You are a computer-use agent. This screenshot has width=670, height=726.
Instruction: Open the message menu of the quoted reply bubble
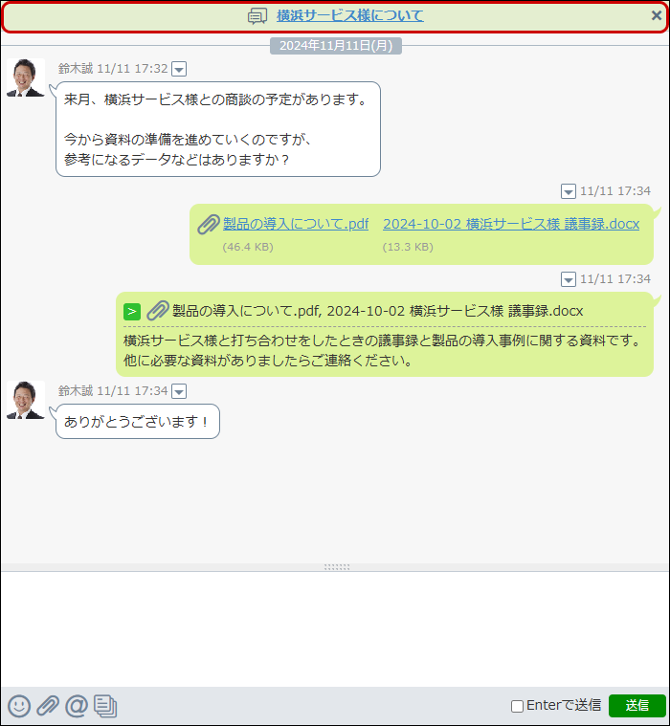(x=568, y=279)
